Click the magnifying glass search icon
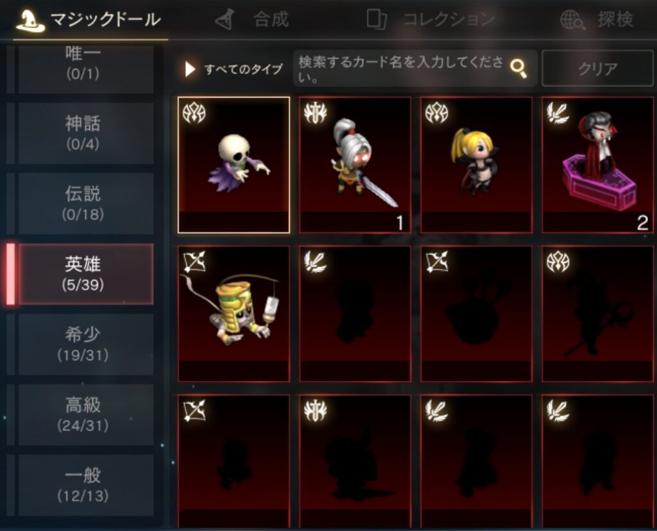Image resolution: width=657 pixels, height=531 pixels. [x=518, y=68]
